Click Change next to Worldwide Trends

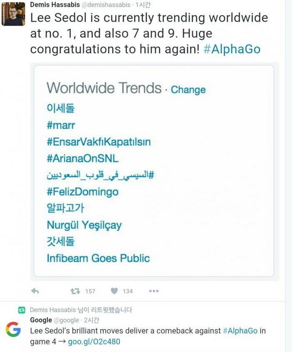188,90
